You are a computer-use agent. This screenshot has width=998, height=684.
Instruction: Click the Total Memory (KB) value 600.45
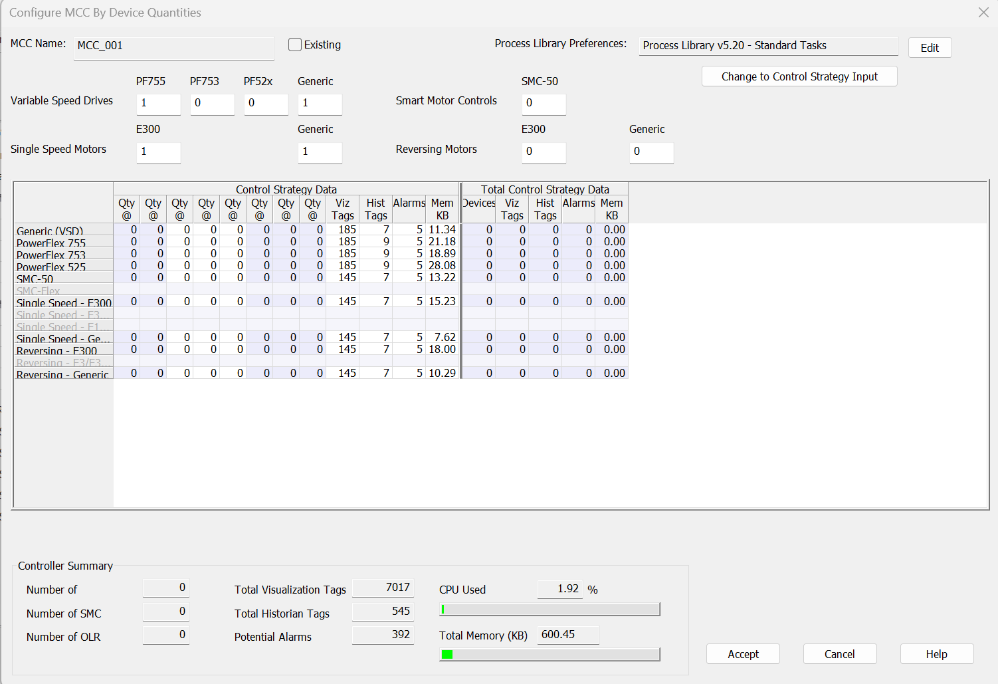click(568, 635)
